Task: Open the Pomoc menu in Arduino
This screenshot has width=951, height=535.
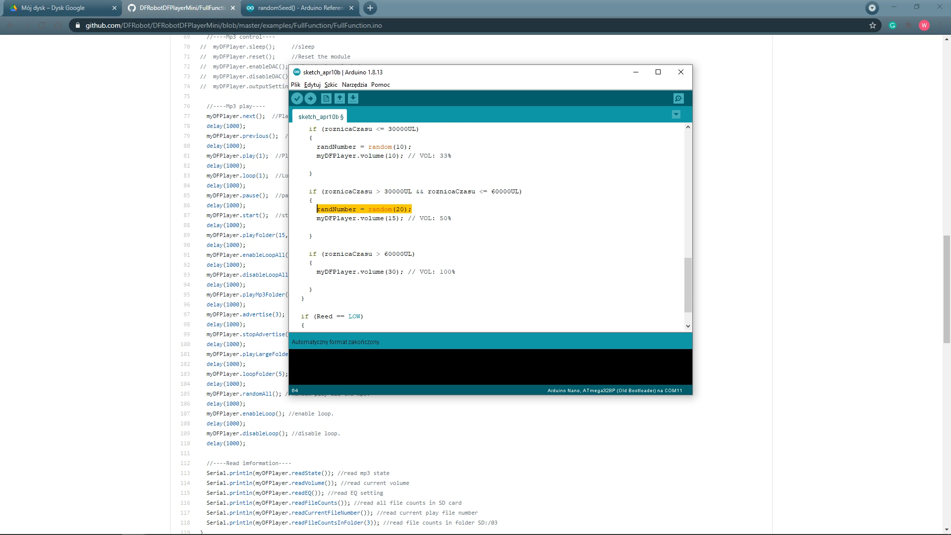Action: [381, 85]
